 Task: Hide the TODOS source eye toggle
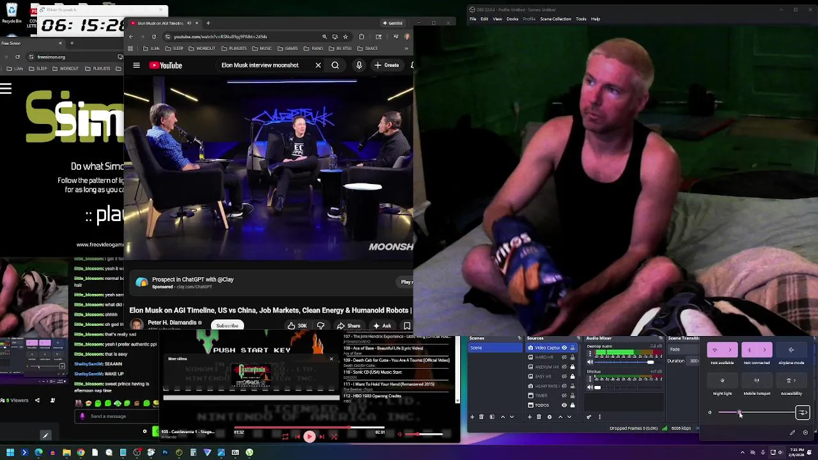coord(564,405)
